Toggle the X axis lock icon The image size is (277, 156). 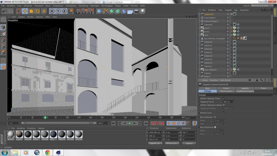52,11
